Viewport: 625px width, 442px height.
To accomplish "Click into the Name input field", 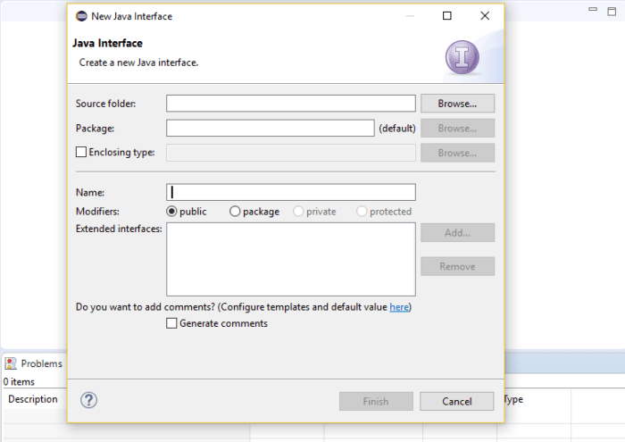I will point(291,192).
